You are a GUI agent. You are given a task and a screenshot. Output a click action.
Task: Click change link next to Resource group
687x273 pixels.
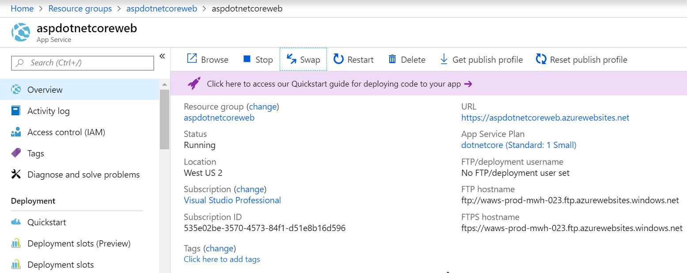click(x=263, y=106)
